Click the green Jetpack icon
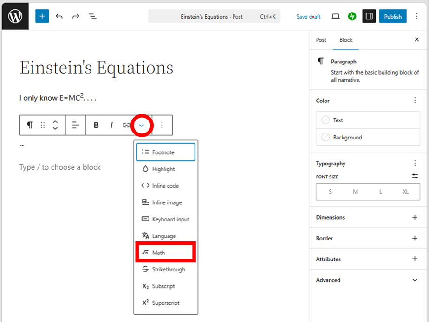429x322 pixels. [x=352, y=16]
